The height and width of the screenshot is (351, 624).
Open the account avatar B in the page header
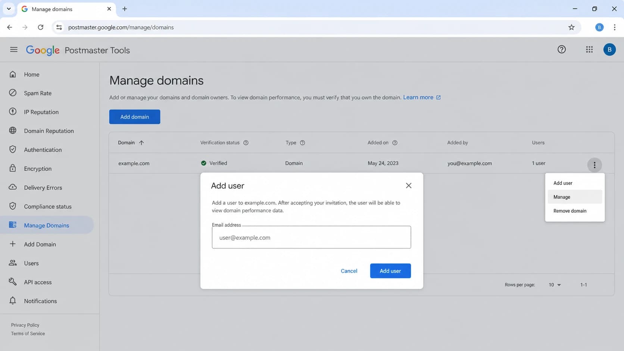(609, 50)
